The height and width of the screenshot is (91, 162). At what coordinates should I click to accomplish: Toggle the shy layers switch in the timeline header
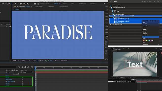point(22,67)
